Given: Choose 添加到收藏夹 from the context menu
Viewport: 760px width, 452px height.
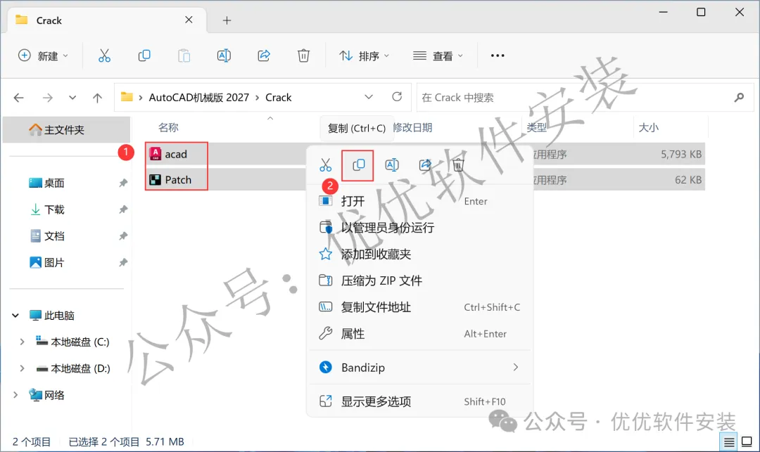Looking at the screenshot, I should 420,254.
